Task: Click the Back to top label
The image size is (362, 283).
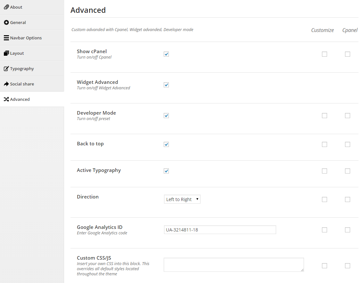Action: click(x=90, y=144)
